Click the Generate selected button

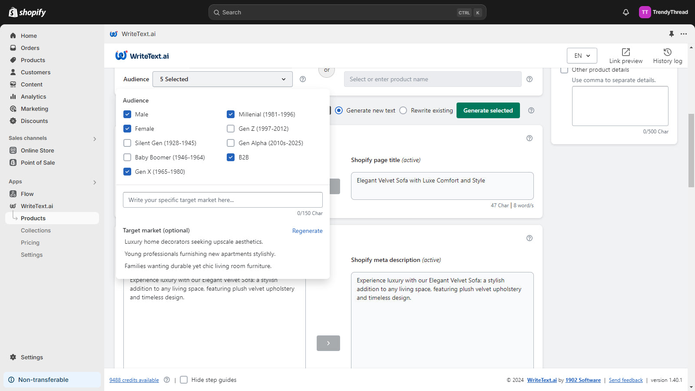(x=488, y=110)
